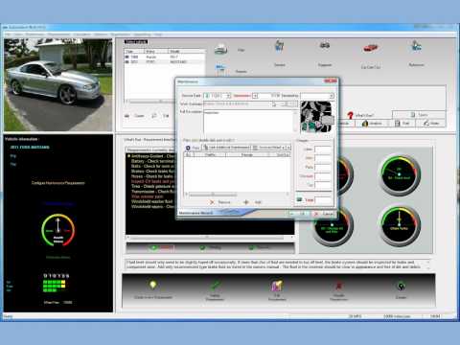Toggle the red-labeled filter with green check

162,247
